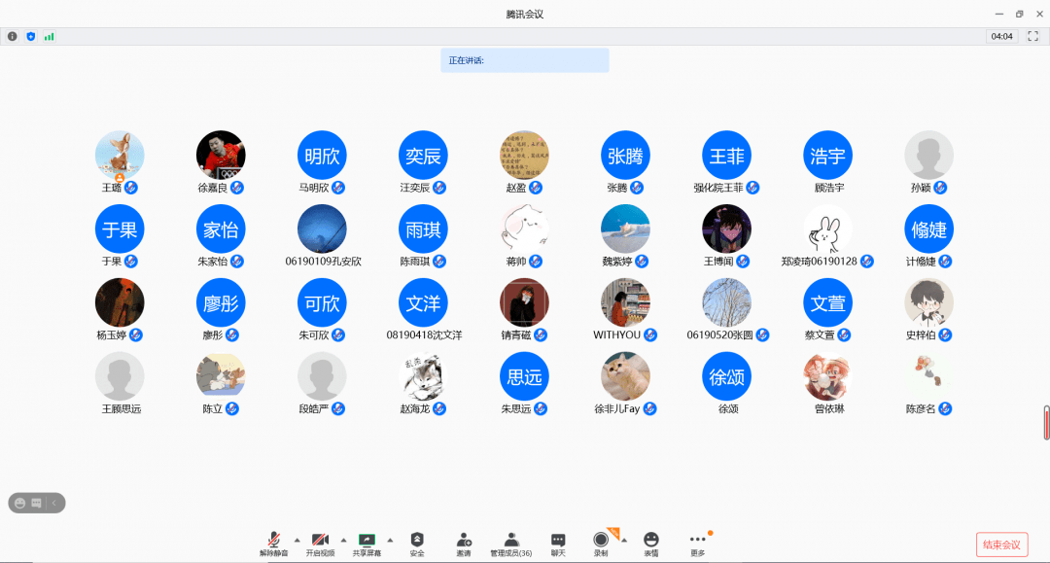Open the 邀请 invite panel
This screenshot has height=563, width=1050.
(465, 541)
